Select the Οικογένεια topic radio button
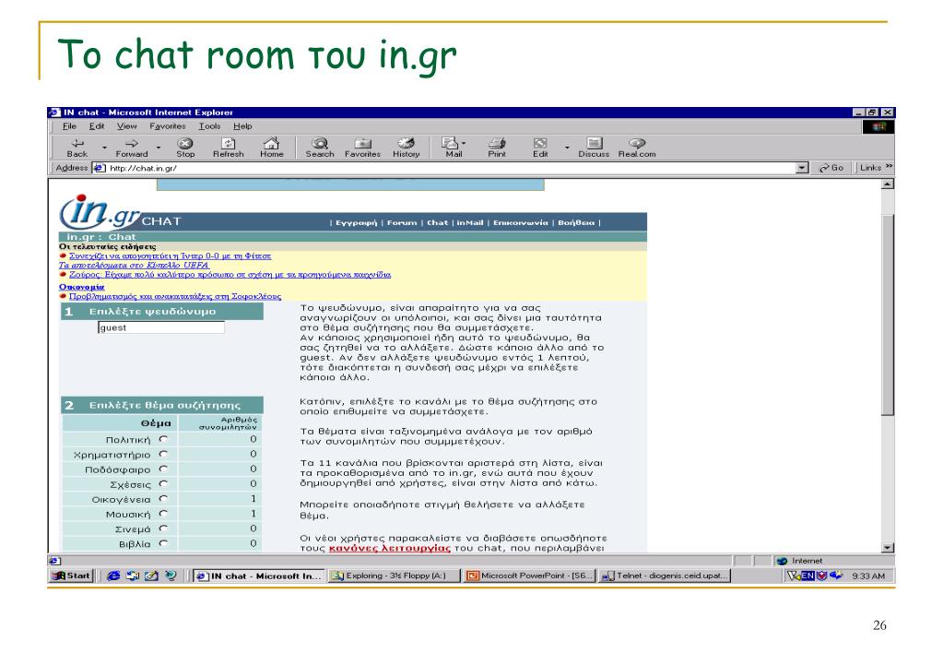The image size is (943, 653). [x=163, y=499]
